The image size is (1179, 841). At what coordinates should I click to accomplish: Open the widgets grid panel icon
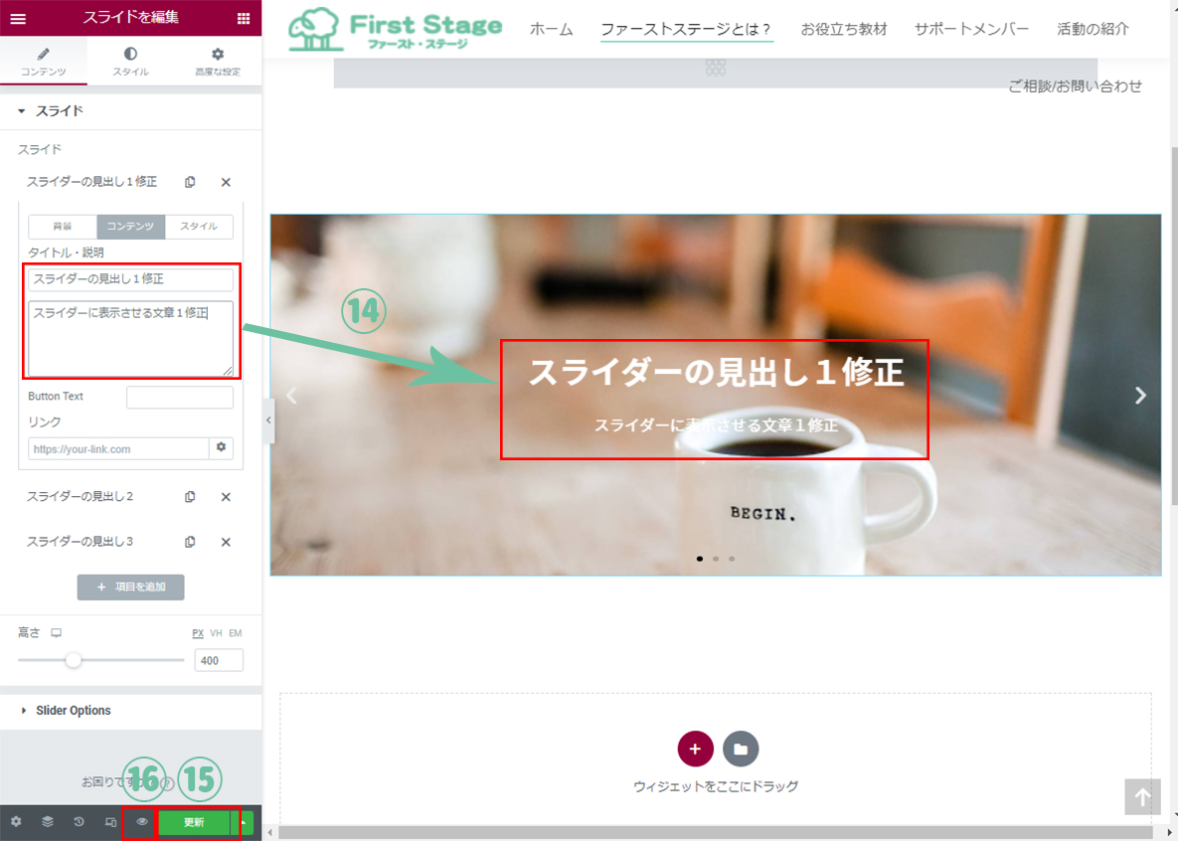[244, 18]
